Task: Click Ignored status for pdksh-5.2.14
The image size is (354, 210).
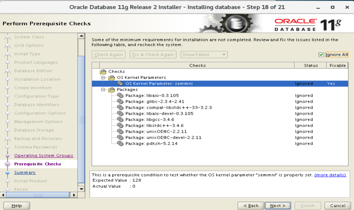Action: tap(304, 143)
